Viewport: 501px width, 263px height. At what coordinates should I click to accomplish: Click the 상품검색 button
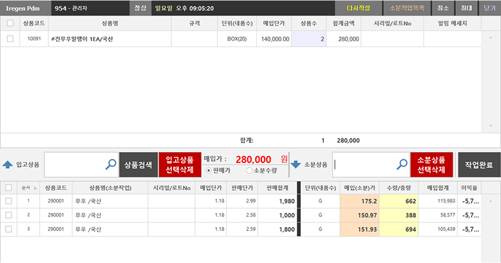(138, 164)
